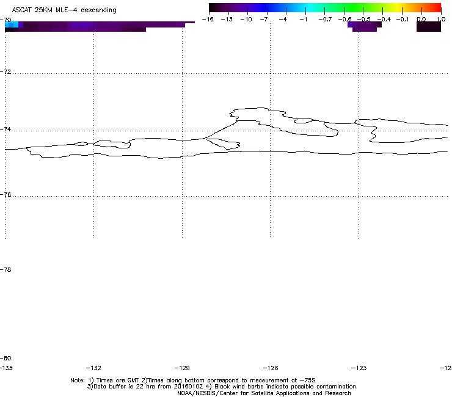Click the -132 longitude label
Image resolution: width=452 pixels, height=397 pixels.
point(93,368)
